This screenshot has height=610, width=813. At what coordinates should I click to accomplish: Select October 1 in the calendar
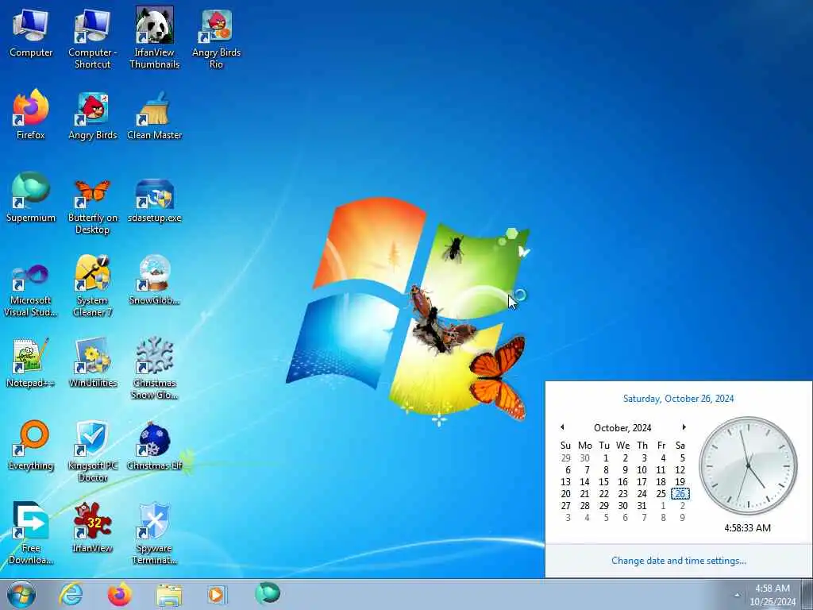tap(605, 458)
